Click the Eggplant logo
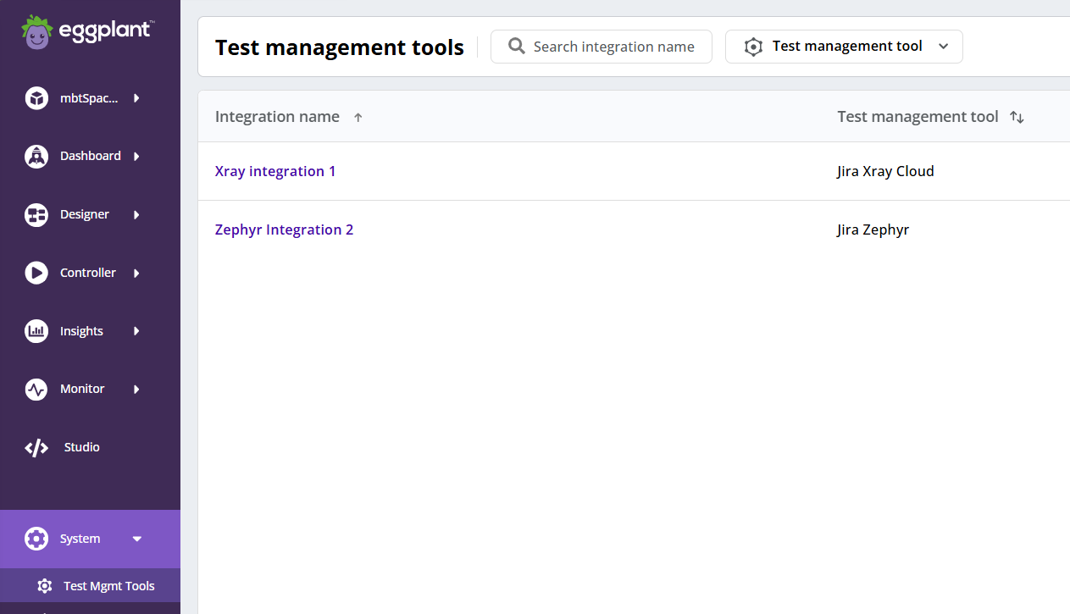 tap(87, 32)
